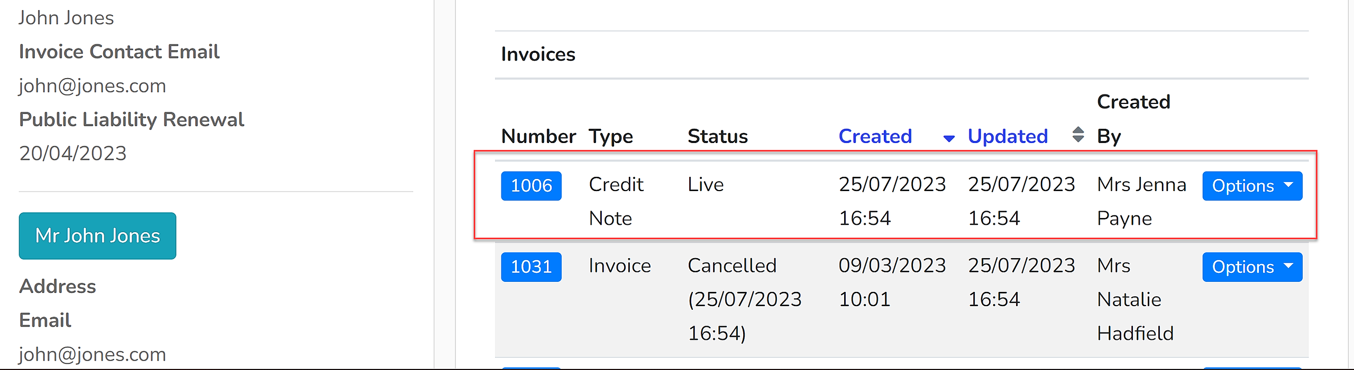The image size is (1354, 370).
Task: Click the Public Liability Renewal label
Action: [x=132, y=120]
